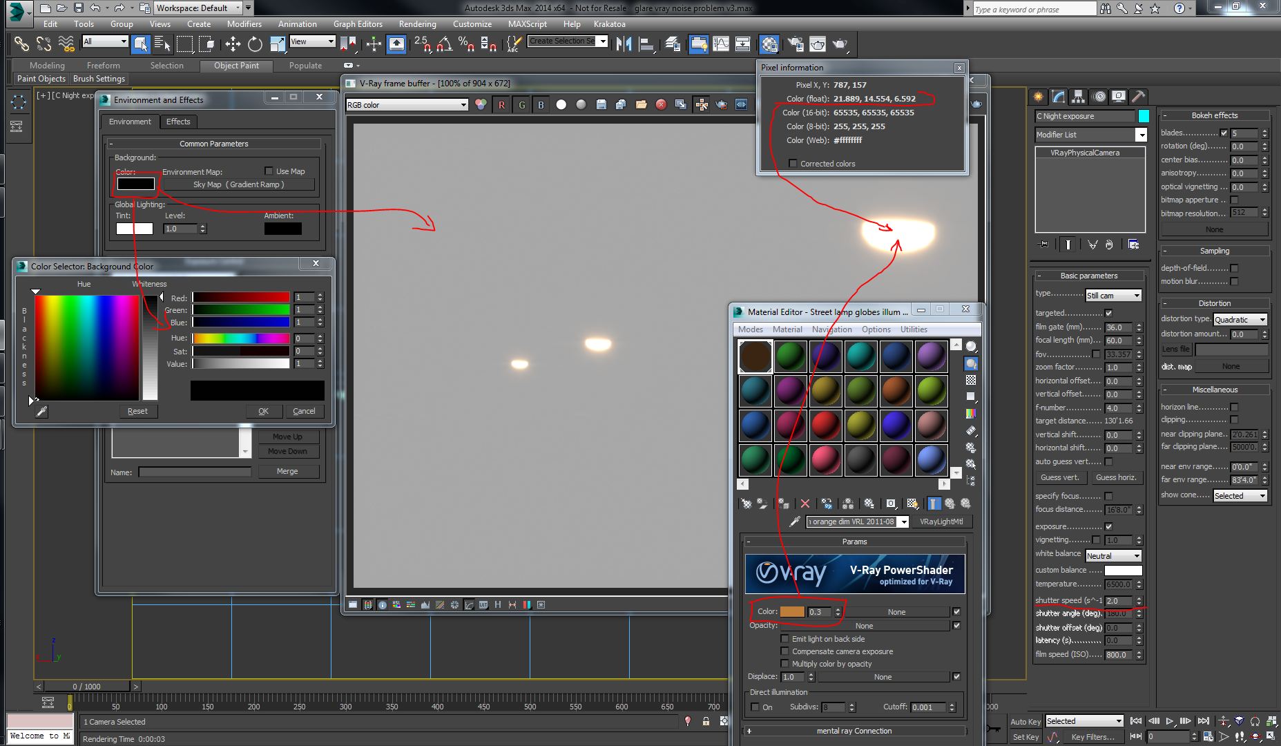Enable Compensate camera exposure checkbox
This screenshot has width=1281, height=746.
(784, 651)
